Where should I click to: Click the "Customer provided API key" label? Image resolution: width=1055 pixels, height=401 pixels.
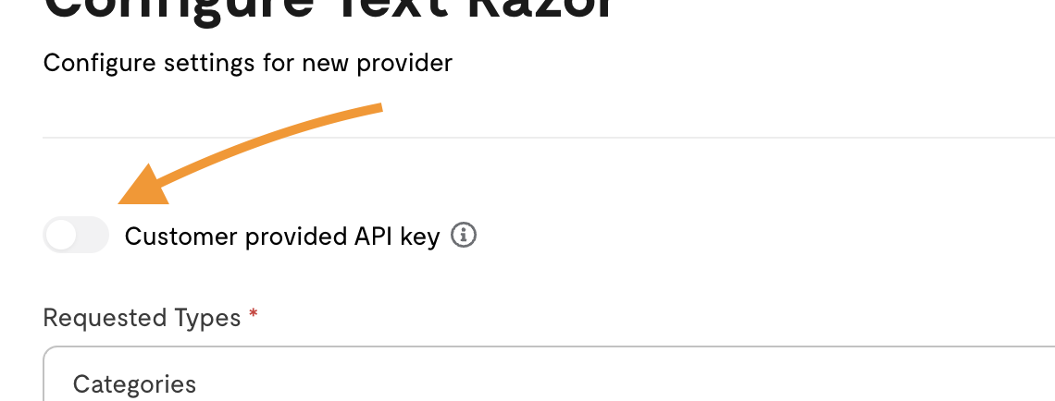point(282,237)
